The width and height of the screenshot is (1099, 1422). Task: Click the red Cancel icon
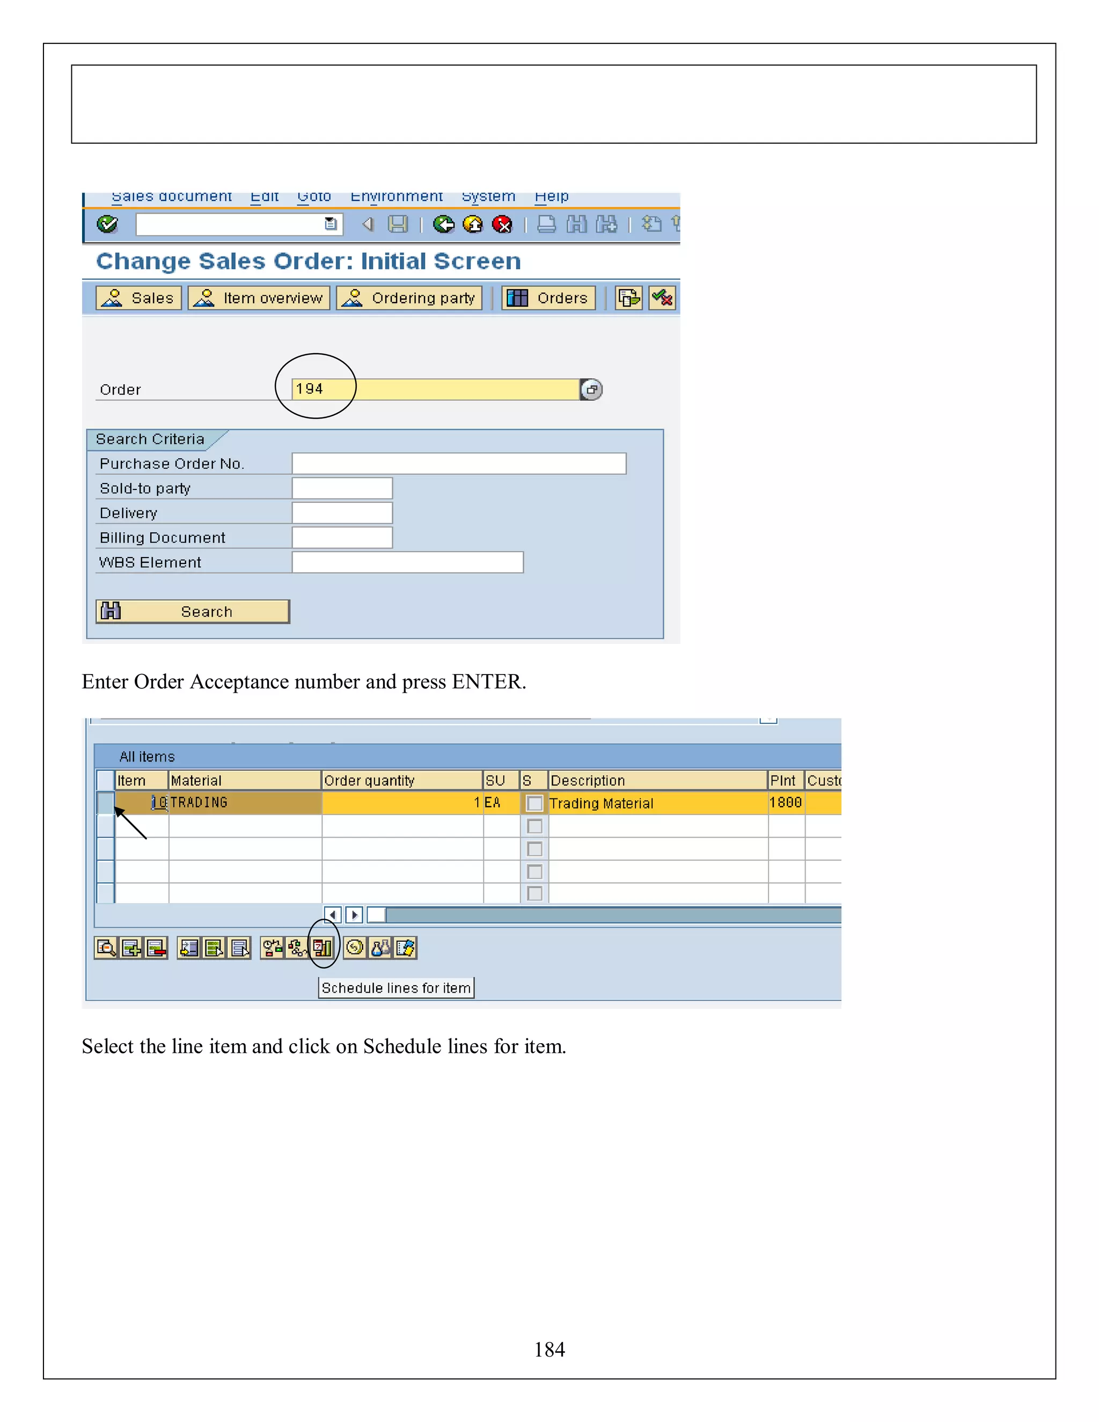(x=502, y=225)
